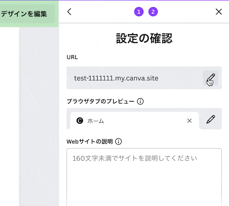Go back using the left chevron arrow
Image resolution: width=229 pixels, height=206 pixels.
tap(69, 12)
